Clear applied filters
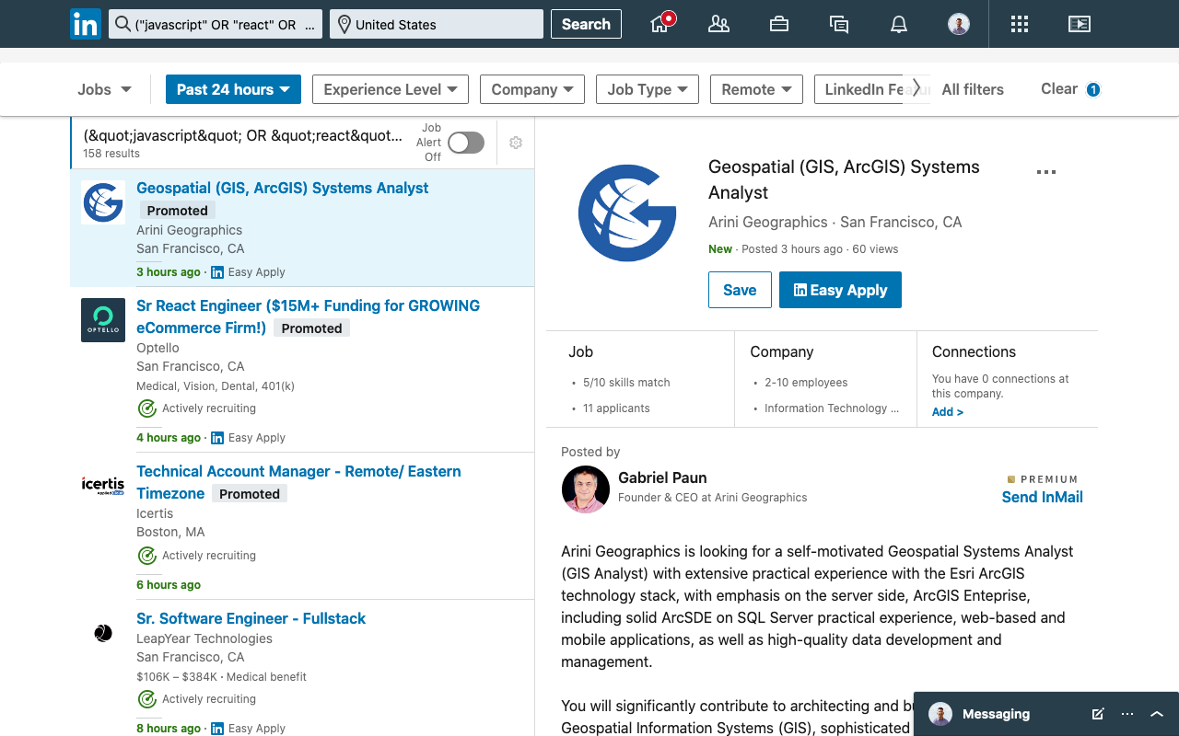The image size is (1179, 736). pos(1058,88)
